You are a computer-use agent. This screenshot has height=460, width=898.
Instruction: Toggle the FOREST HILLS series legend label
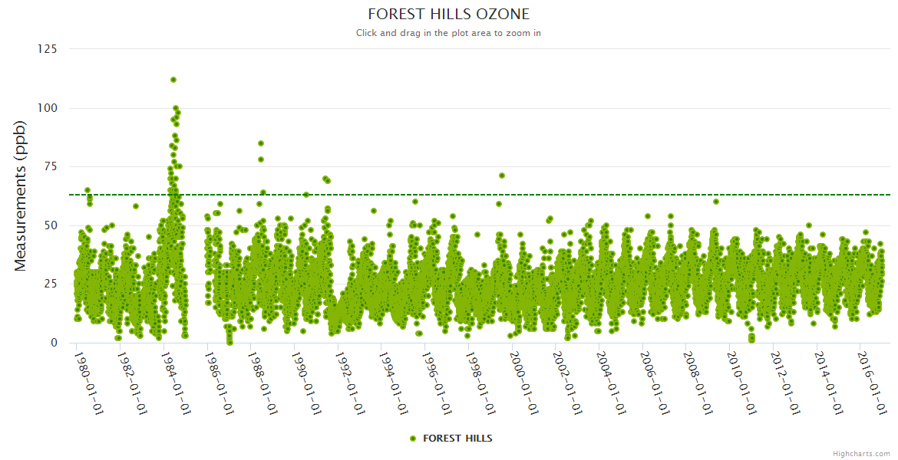[457, 439]
